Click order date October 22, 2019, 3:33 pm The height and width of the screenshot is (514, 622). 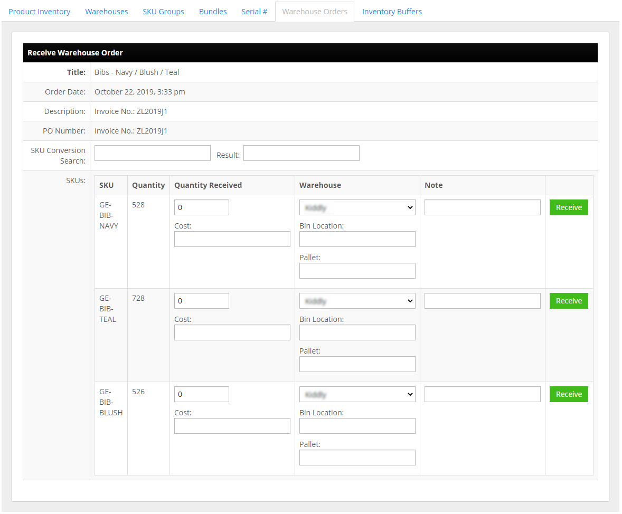point(139,92)
